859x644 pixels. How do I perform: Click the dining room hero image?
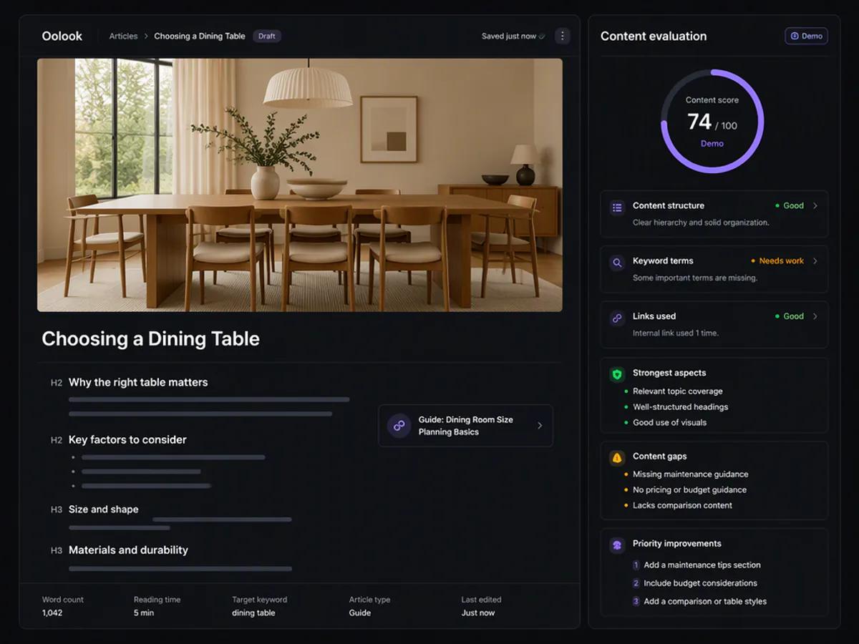coord(300,185)
